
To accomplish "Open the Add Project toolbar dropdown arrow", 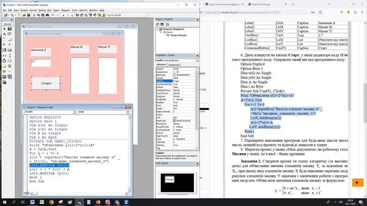I will pos(9,15).
